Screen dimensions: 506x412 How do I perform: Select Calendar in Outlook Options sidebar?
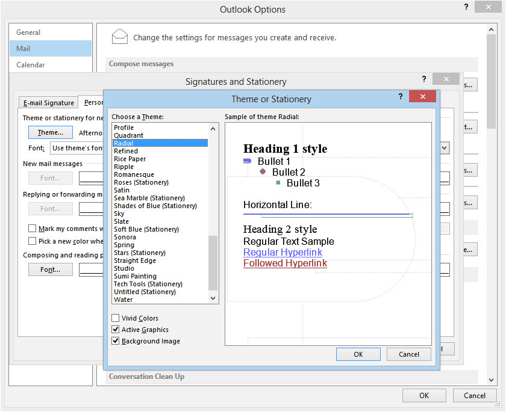pos(31,65)
